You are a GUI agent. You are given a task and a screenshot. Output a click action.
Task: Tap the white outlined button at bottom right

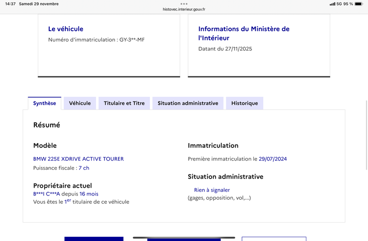pos(274,239)
